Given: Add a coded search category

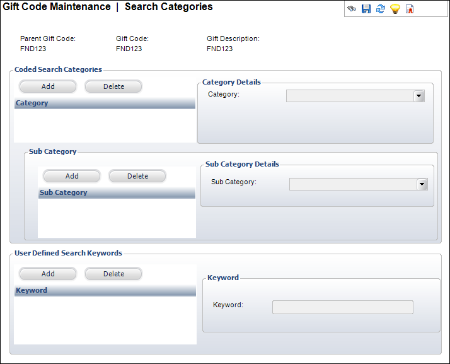Looking at the screenshot, I should click(48, 86).
